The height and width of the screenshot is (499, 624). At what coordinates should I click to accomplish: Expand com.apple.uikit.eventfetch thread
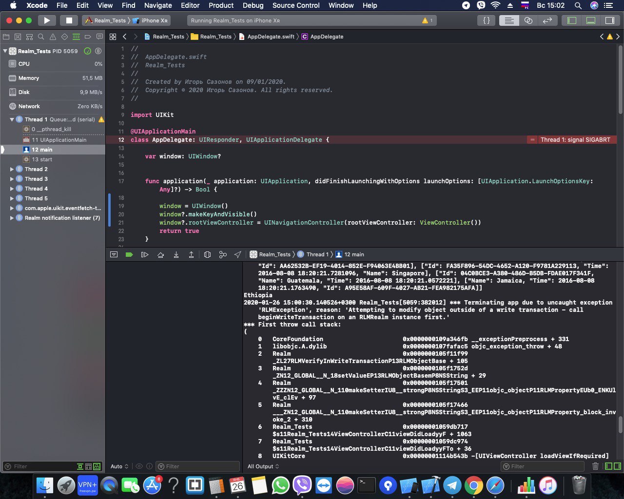click(x=12, y=208)
